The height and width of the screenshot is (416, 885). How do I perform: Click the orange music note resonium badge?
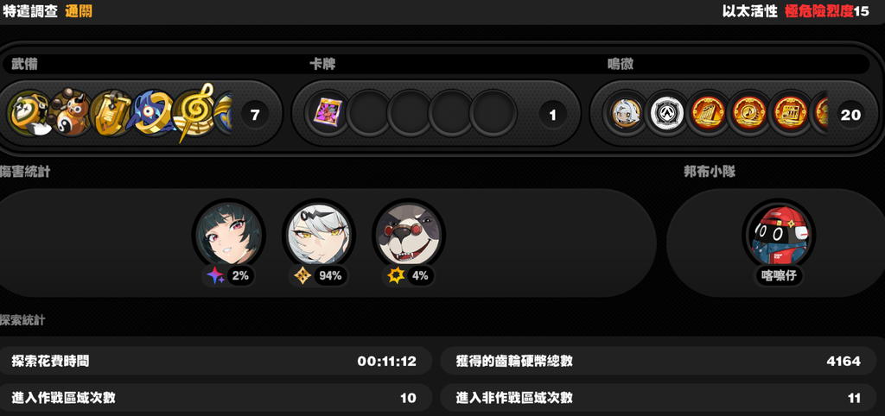pos(748,113)
